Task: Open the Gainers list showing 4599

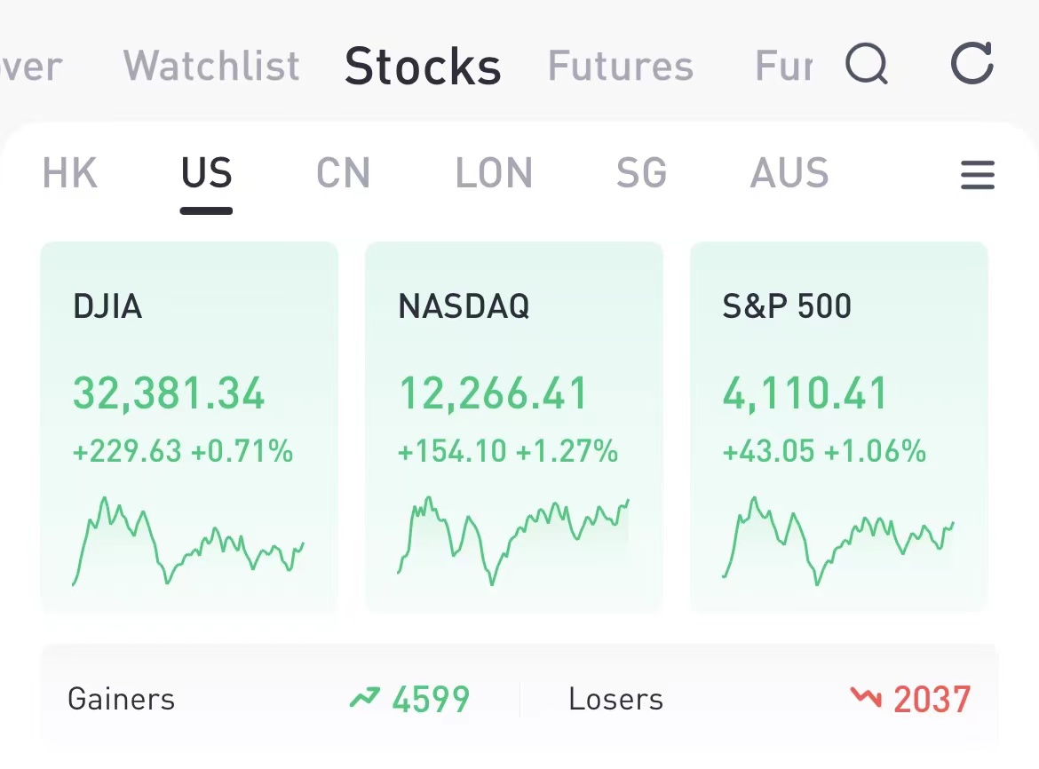Action: [x=268, y=699]
